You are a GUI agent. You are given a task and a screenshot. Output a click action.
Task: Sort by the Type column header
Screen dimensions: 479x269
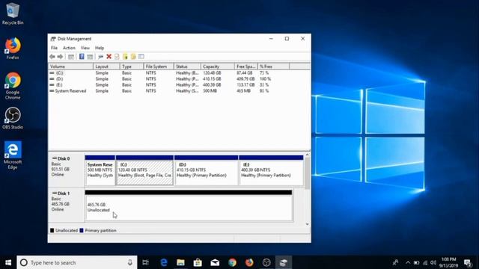(x=132, y=67)
